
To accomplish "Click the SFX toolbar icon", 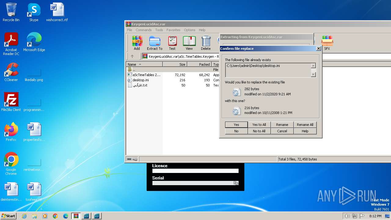I will 327,42.
